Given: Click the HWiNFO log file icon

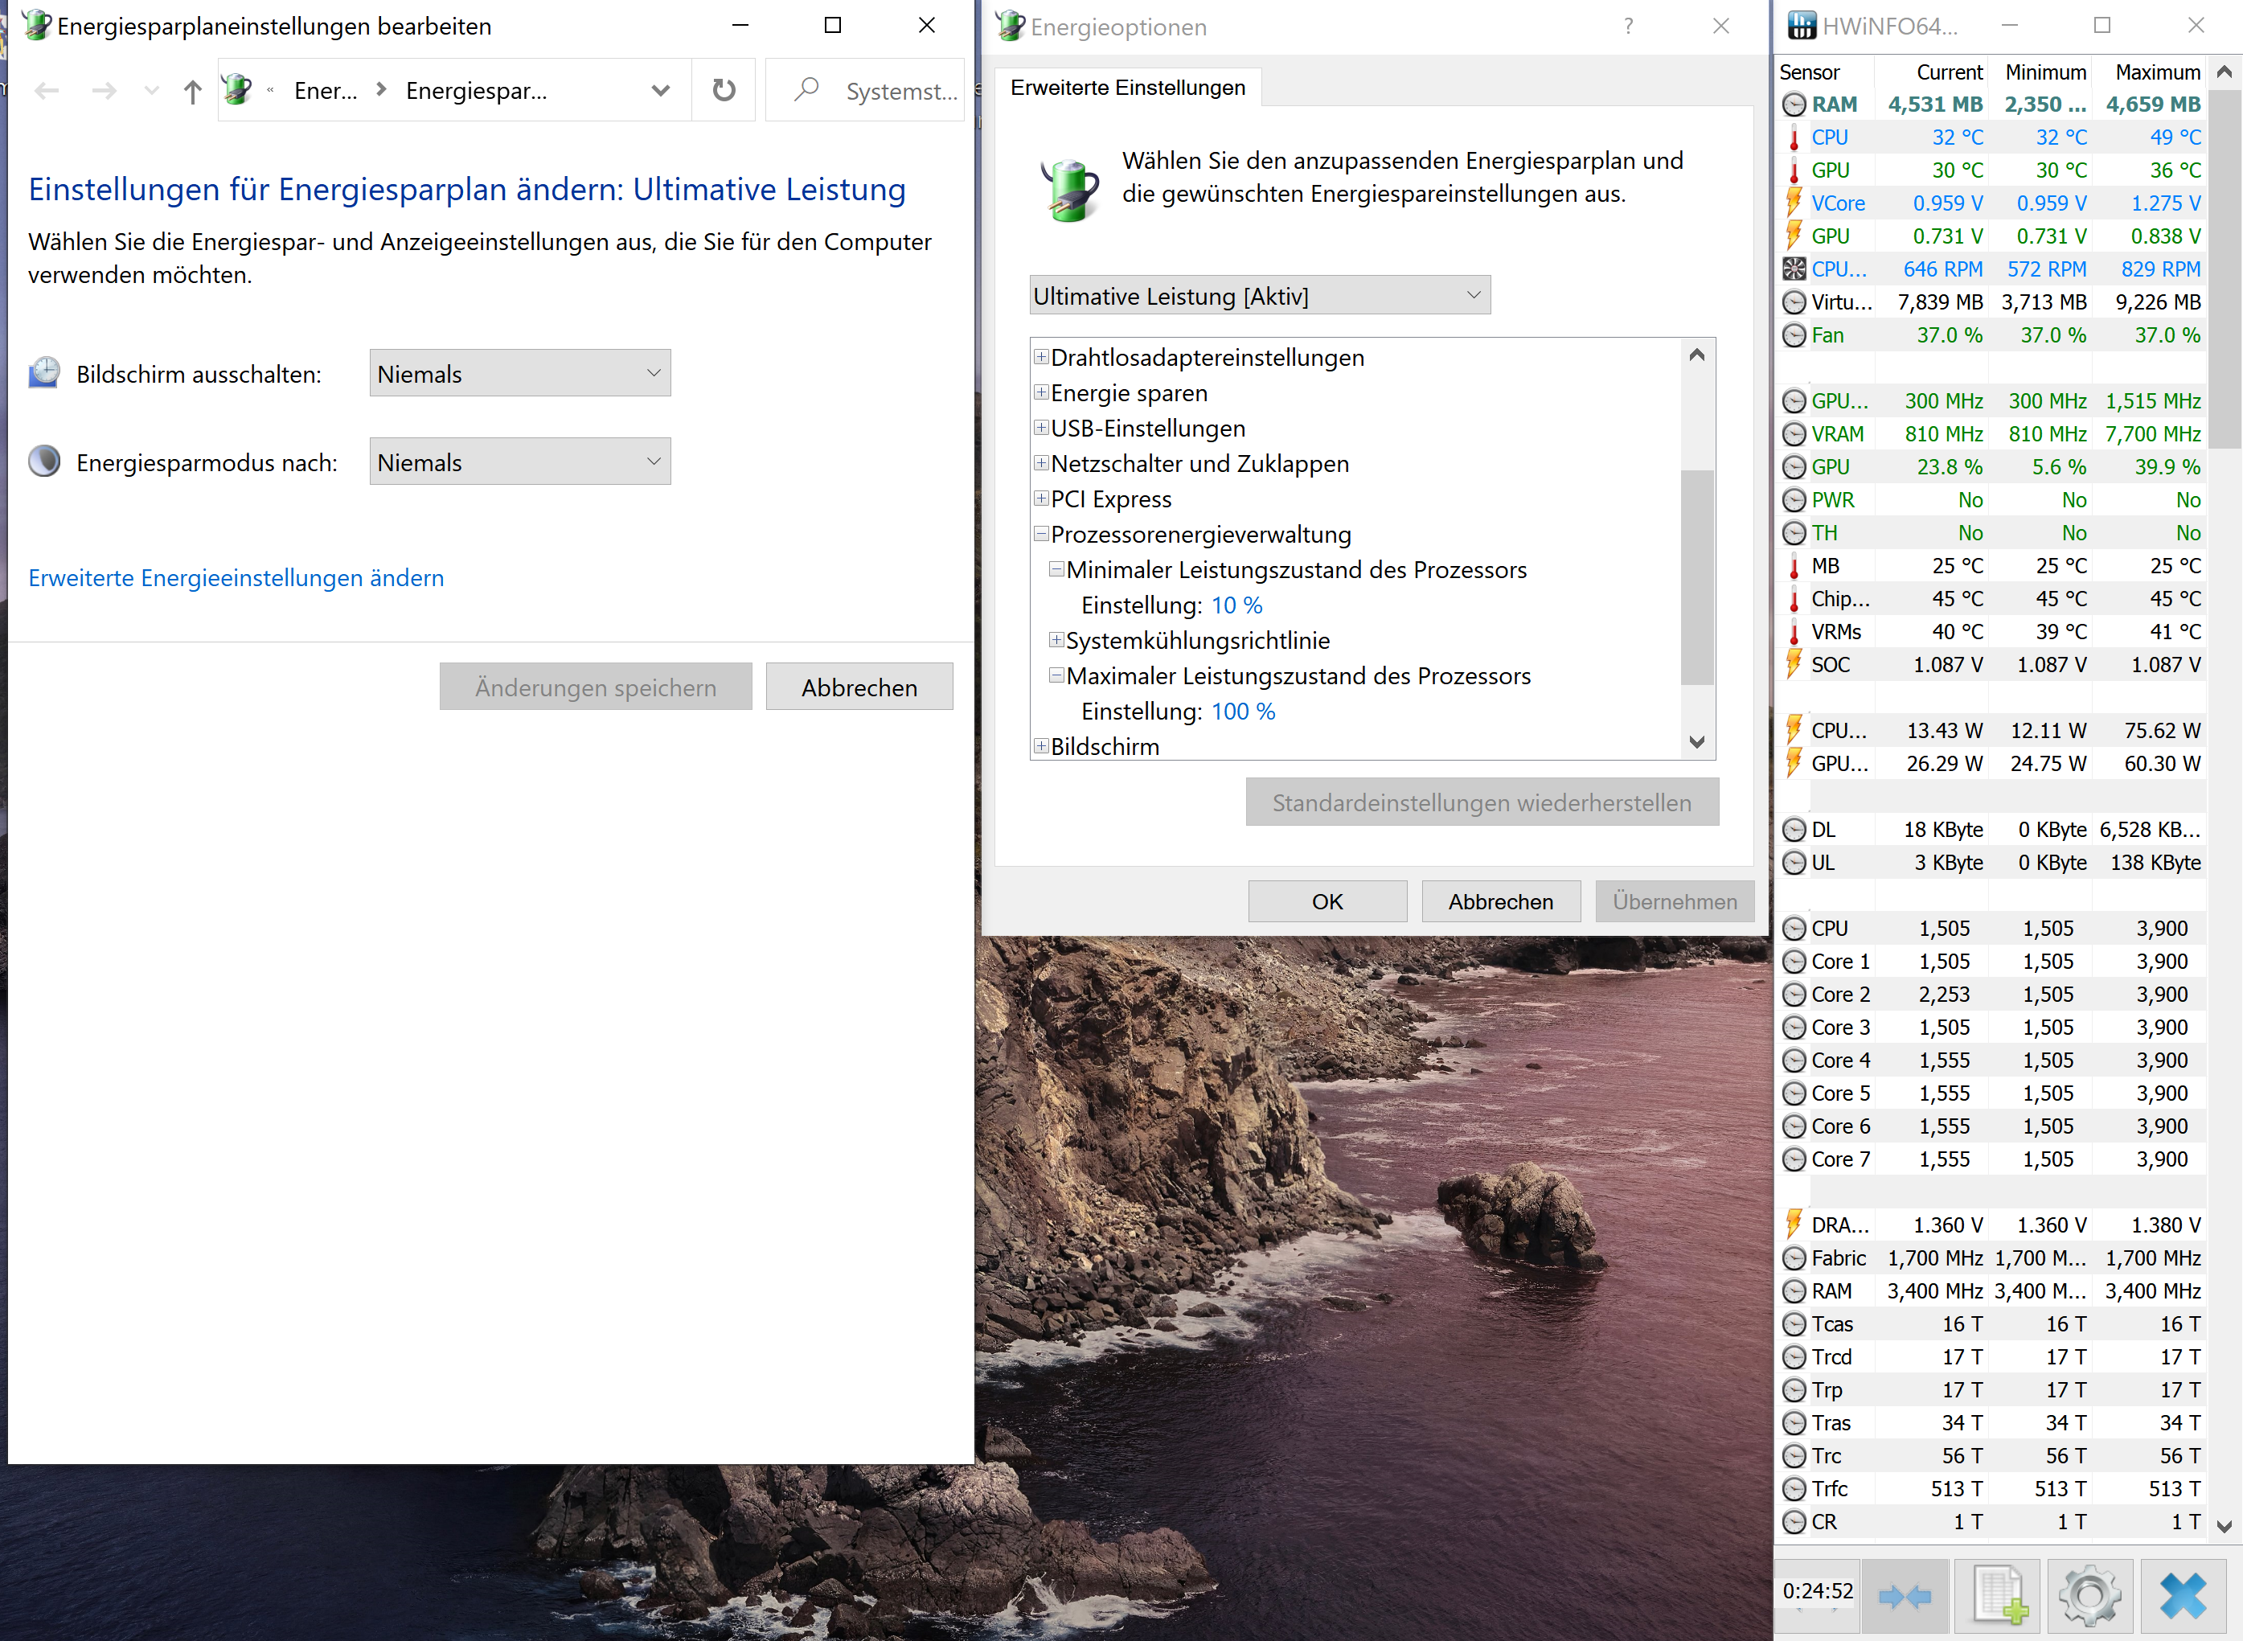Looking at the screenshot, I should (x=1998, y=1595).
